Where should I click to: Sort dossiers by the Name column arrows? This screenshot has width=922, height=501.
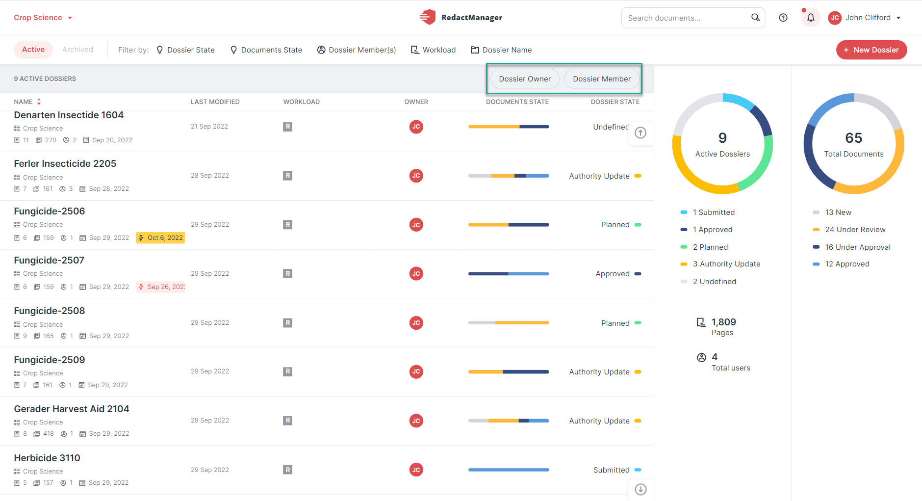click(x=39, y=102)
